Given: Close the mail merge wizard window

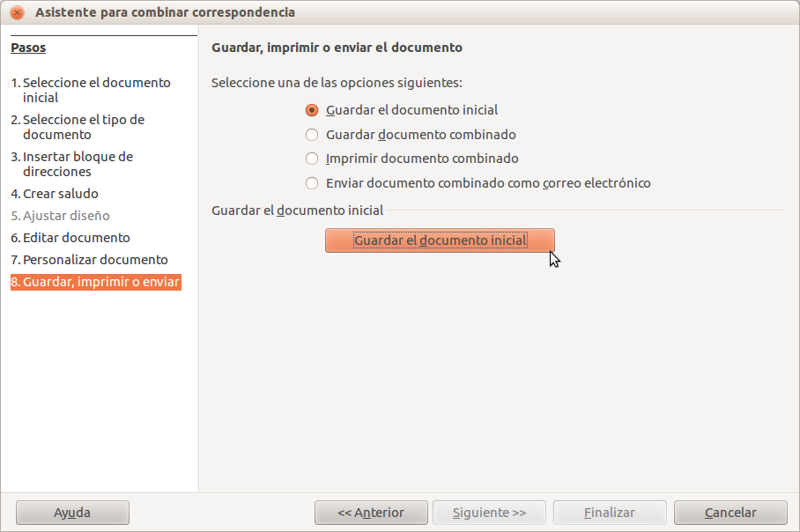Looking at the screenshot, I should pyautogui.click(x=17, y=12).
